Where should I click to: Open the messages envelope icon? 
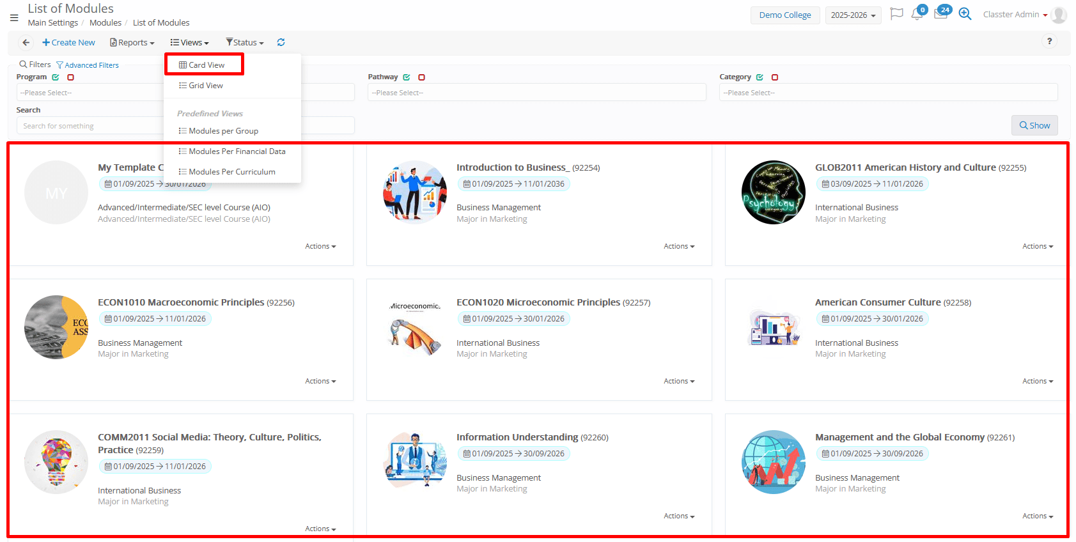click(940, 14)
